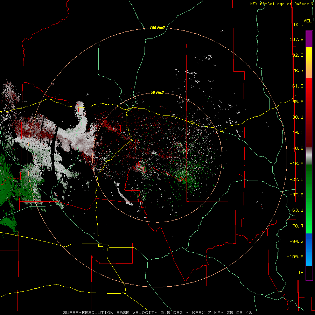Image resolution: width=315 pixels, height=315 pixels.
Task: Select the purple segment of the velocity color bar
Action: tap(309, 39)
